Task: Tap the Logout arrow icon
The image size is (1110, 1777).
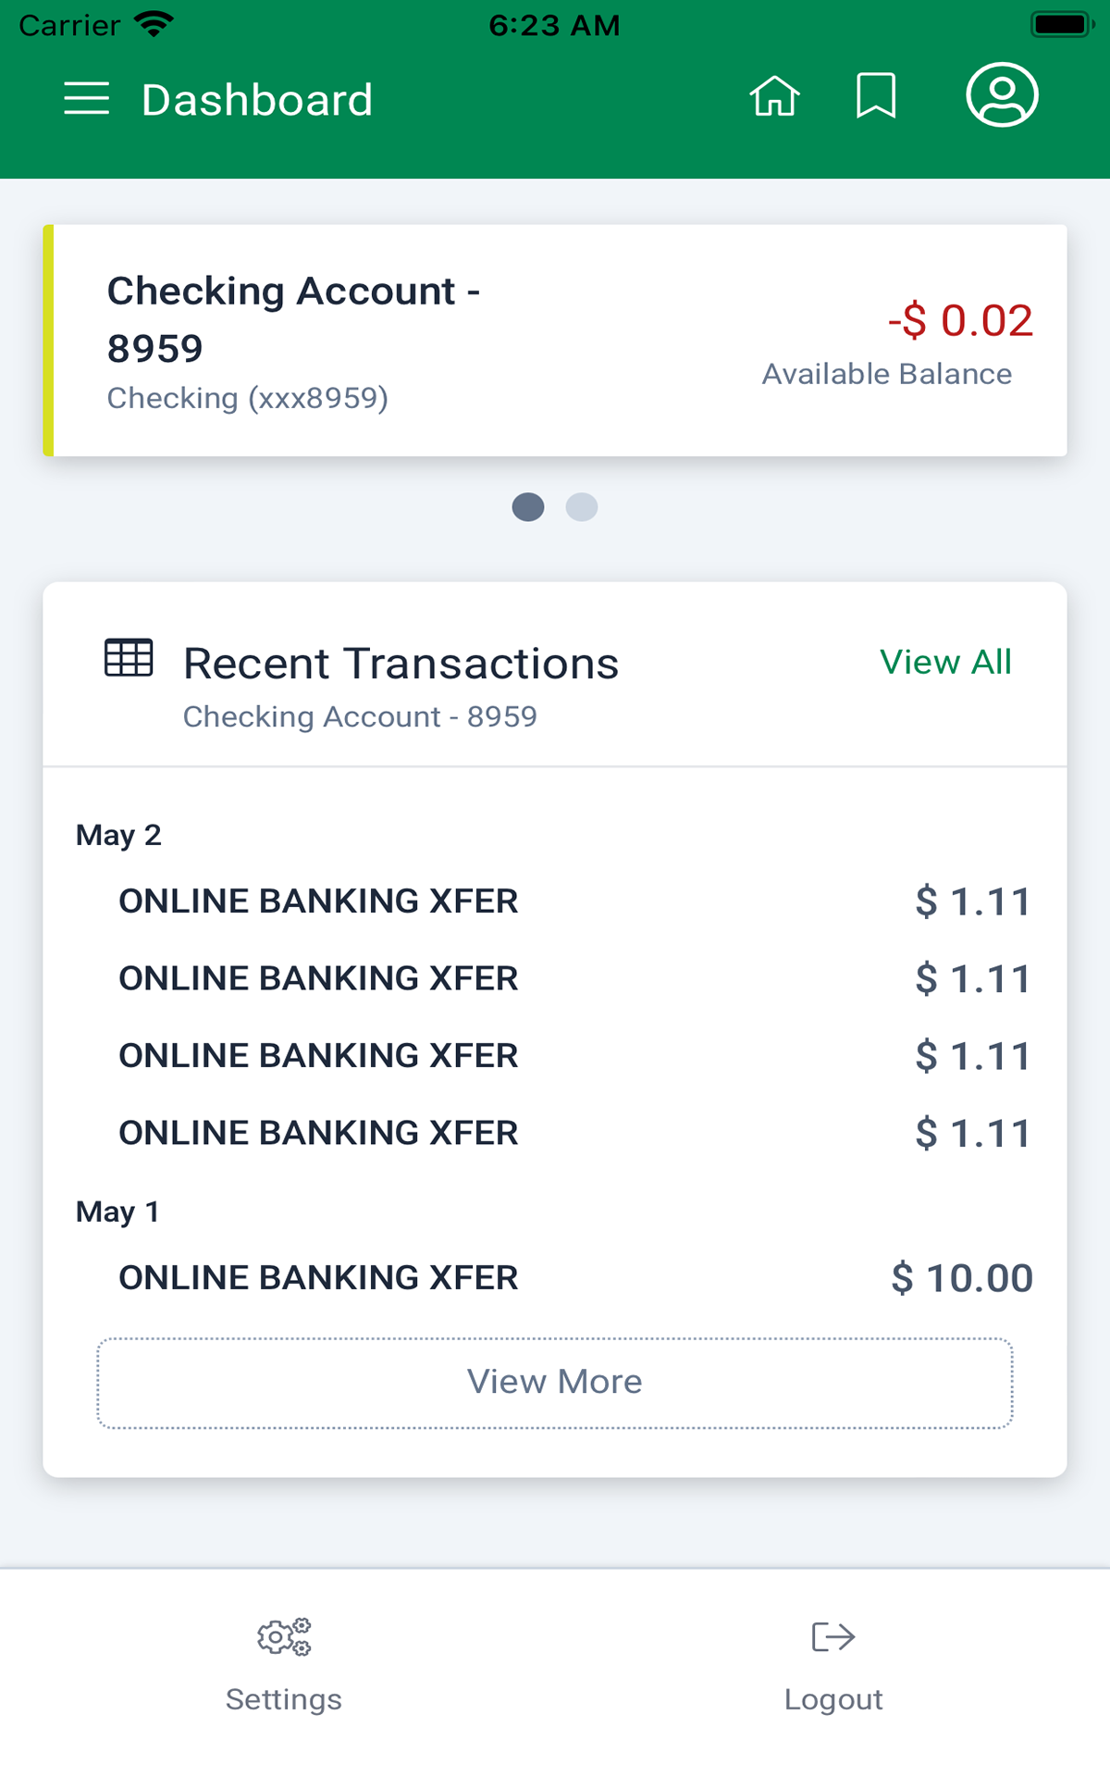Action: 832,1637
